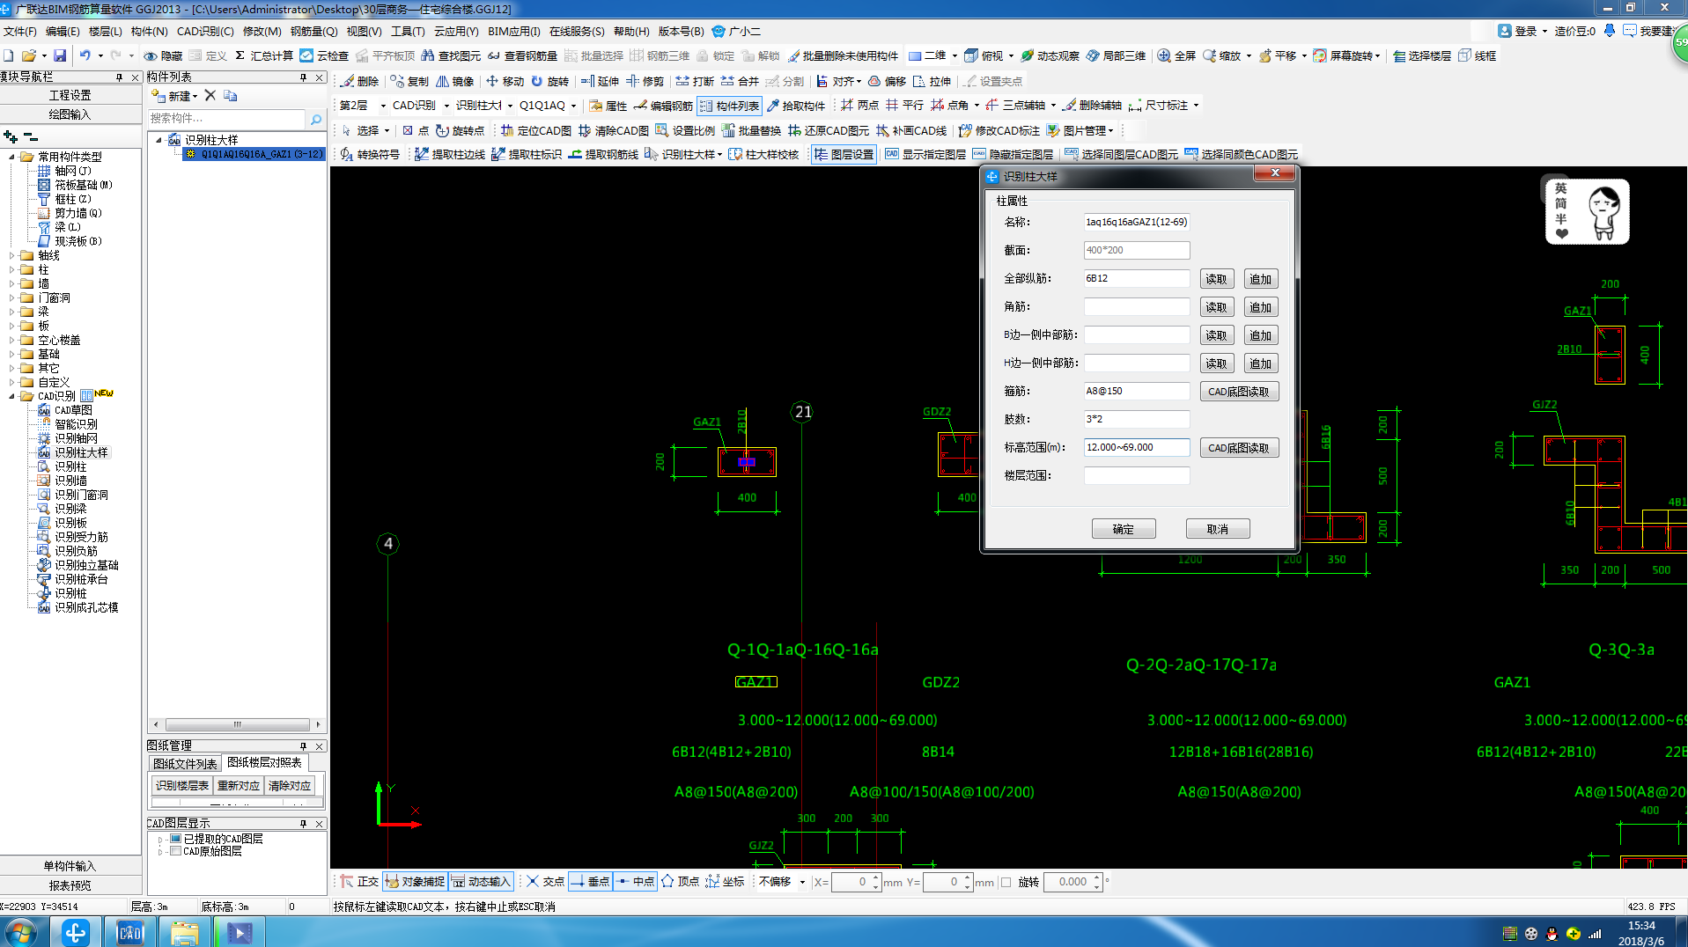This screenshot has height=947, width=1688.
Task: Open 查看钢筋量 rebar quantity viewer
Action: pyautogui.click(x=522, y=55)
